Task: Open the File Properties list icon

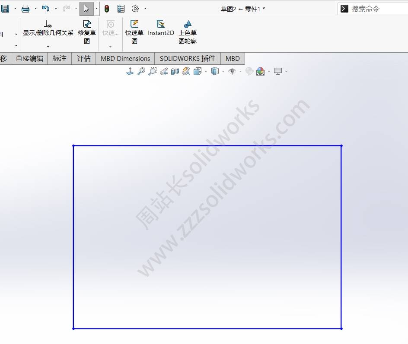Action: click(x=121, y=9)
